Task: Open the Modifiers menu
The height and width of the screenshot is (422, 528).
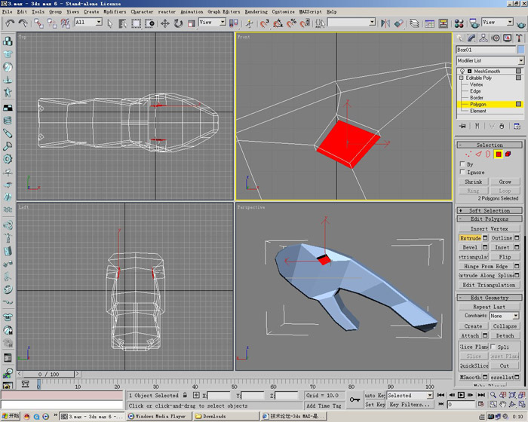Action: 115,12
